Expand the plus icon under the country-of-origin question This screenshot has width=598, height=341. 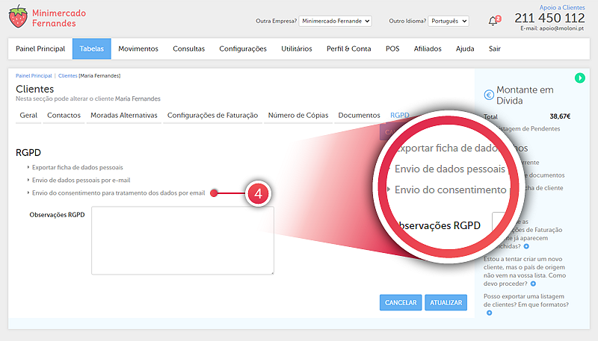tap(534, 284)
